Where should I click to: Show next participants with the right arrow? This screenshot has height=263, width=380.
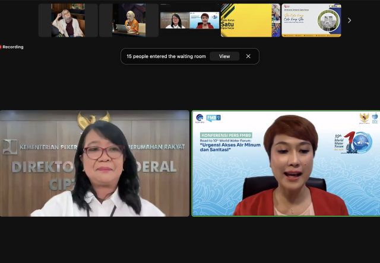[x=349, y=20]
